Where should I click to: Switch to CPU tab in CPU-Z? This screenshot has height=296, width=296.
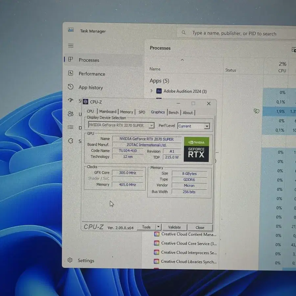tap(90, 111)
